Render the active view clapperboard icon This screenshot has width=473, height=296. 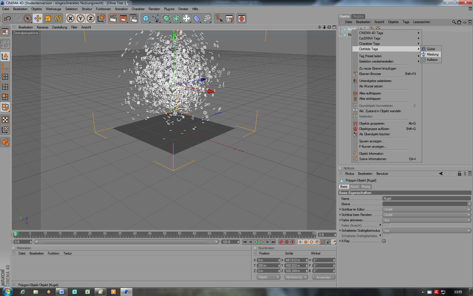click(x=113, y=19)
